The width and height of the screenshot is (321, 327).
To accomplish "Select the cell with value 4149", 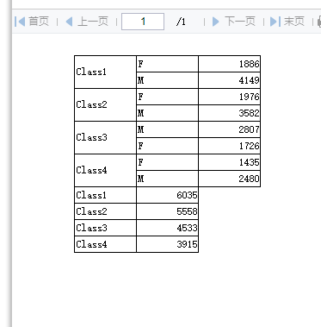I will point(230,80).
